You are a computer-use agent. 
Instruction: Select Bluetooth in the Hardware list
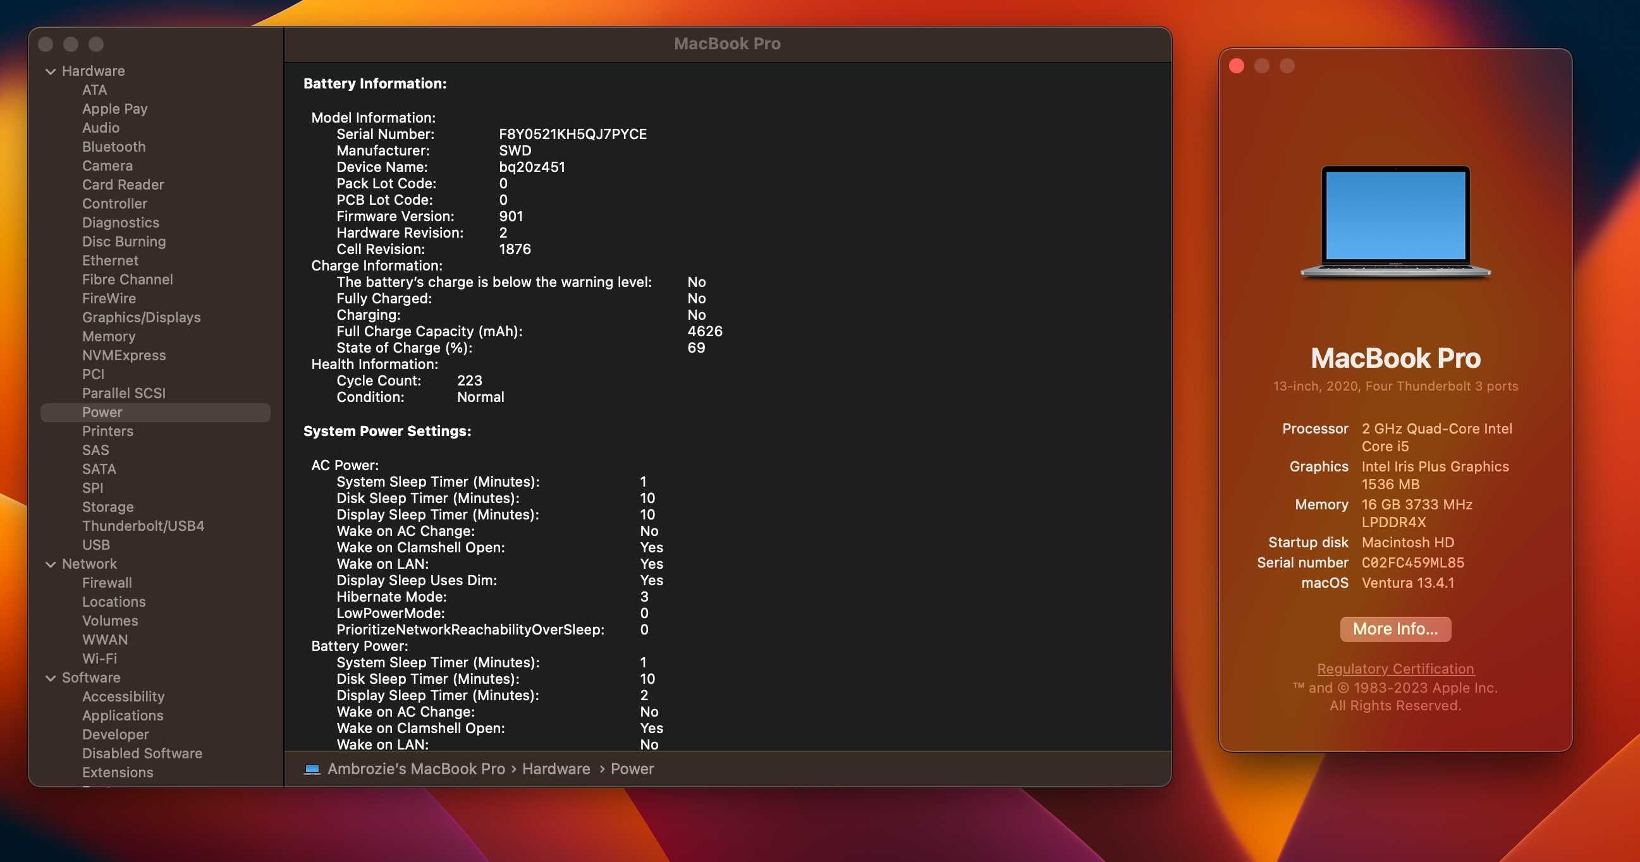coord(114,147)
